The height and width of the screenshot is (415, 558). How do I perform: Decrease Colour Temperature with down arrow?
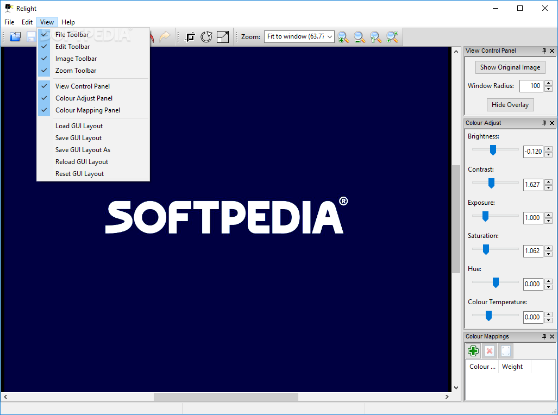click(x=548, y=320)
